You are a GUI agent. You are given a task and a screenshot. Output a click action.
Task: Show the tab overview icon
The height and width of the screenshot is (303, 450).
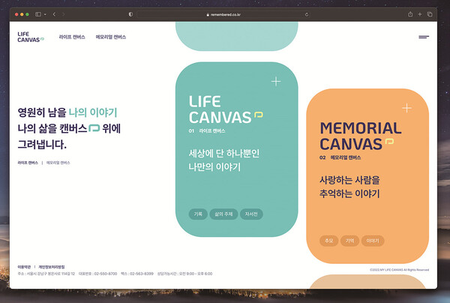[x=430, y=14]
